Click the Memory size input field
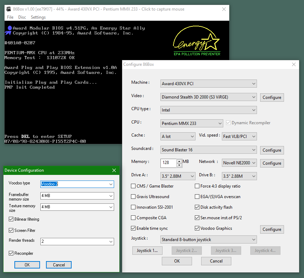This screenshot has height=278, width=304. click(168, 163)
